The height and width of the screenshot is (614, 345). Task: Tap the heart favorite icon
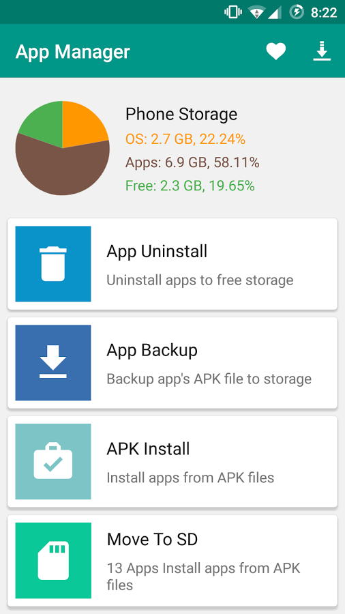[275, 51]
